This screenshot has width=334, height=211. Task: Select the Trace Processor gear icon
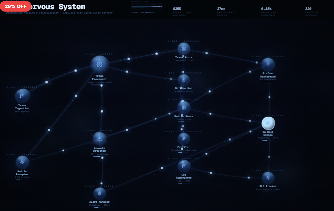99,64
